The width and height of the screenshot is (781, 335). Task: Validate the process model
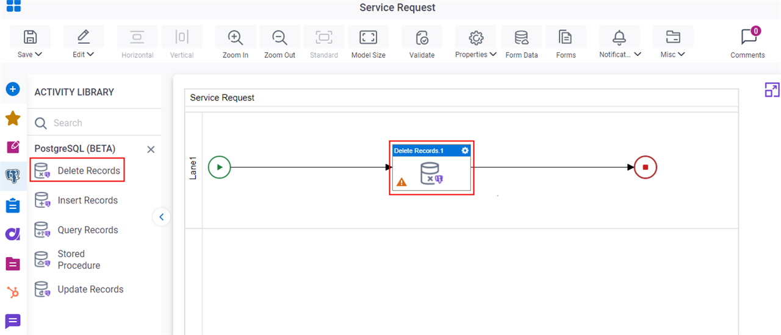[422, 43]
